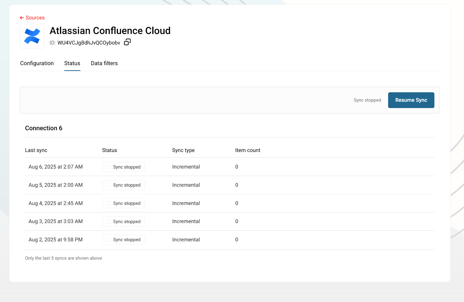This screenshot has height=302, width=464.
Task: Go back via the Sources link text
Action: pyautogui.click(x=35, y=18)
